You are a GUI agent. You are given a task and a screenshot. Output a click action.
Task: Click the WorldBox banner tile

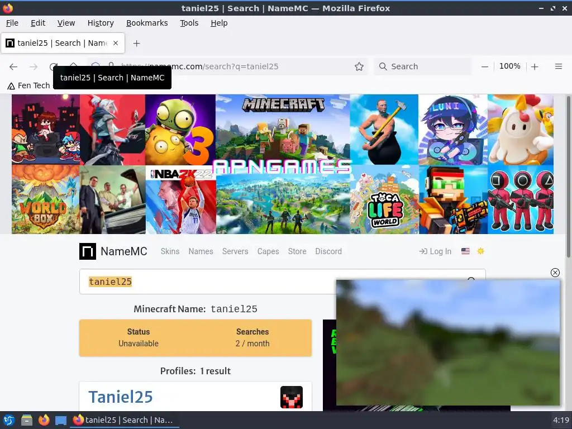[46, 199]
